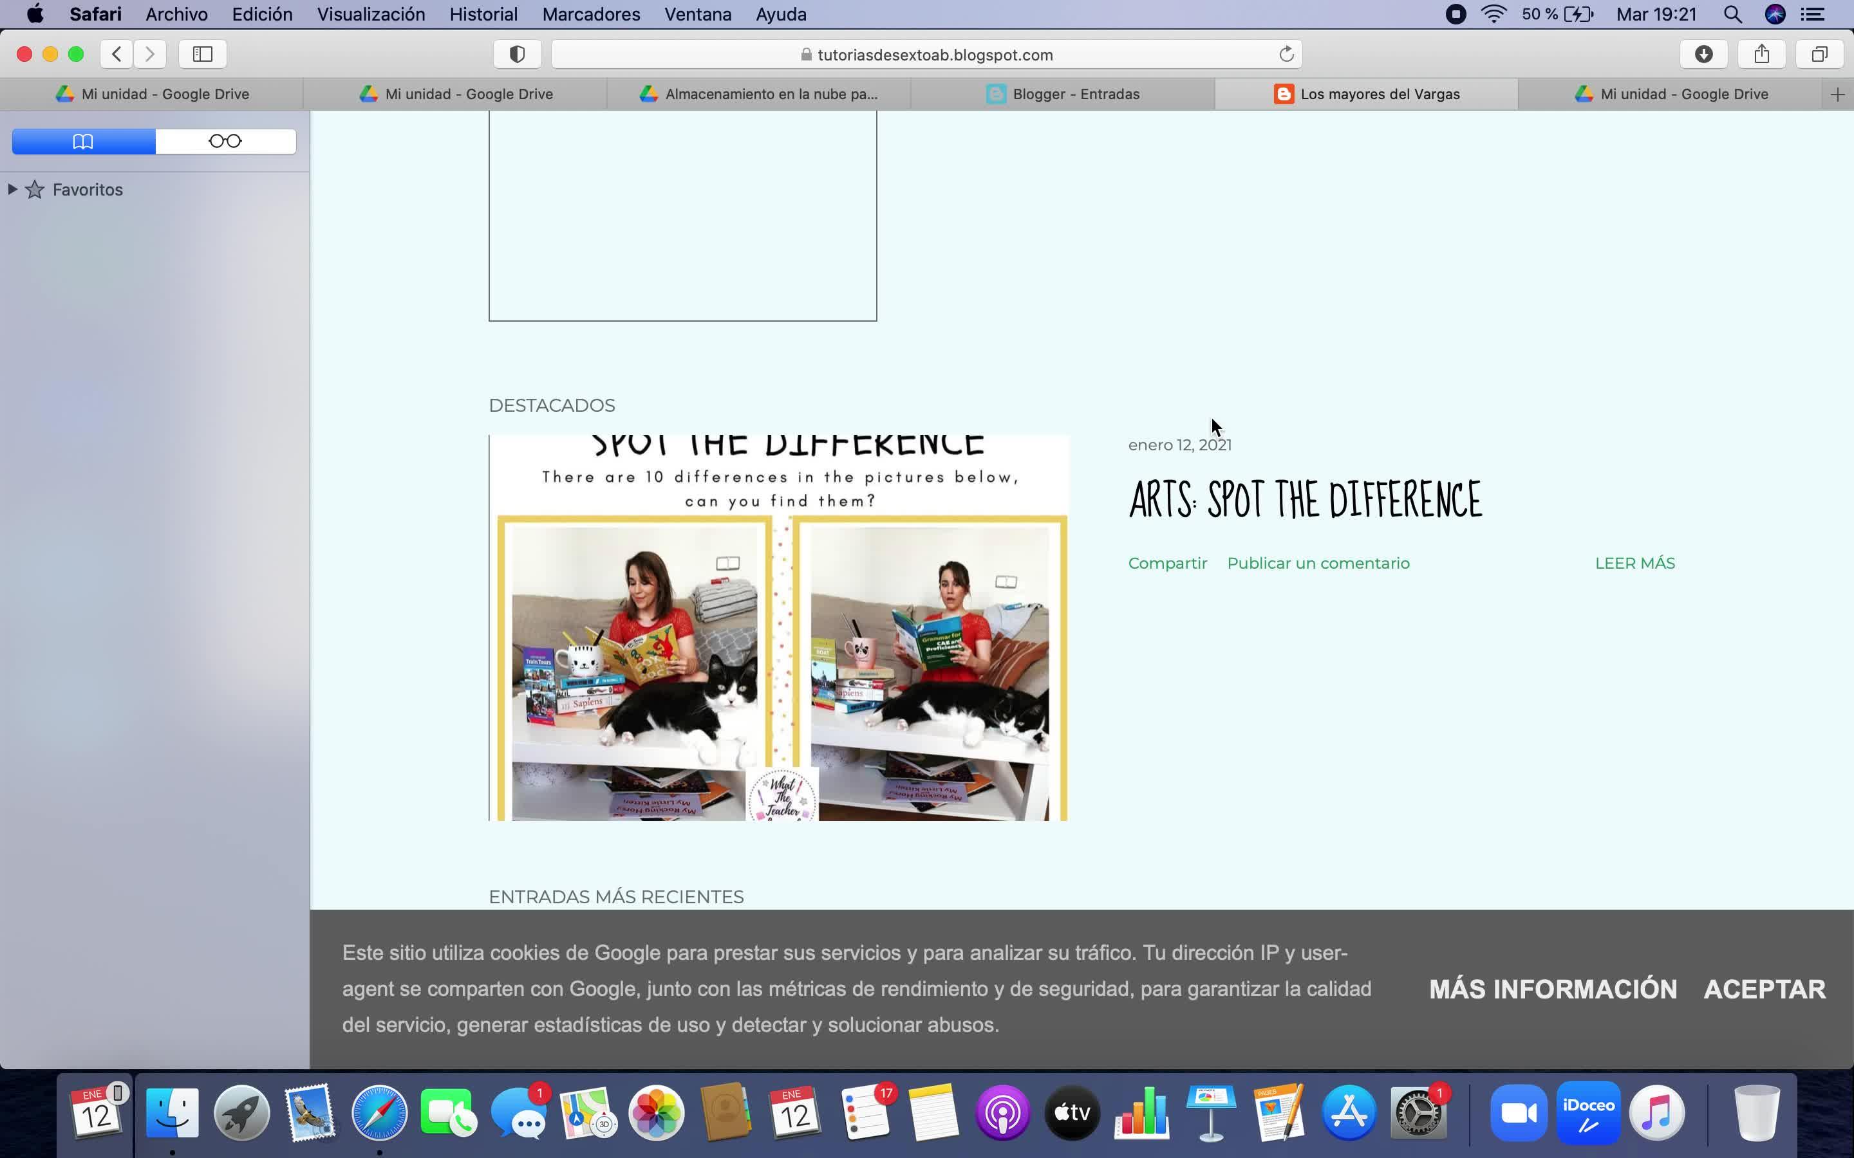Click the Safari back navigation arrow

[117, 55]
